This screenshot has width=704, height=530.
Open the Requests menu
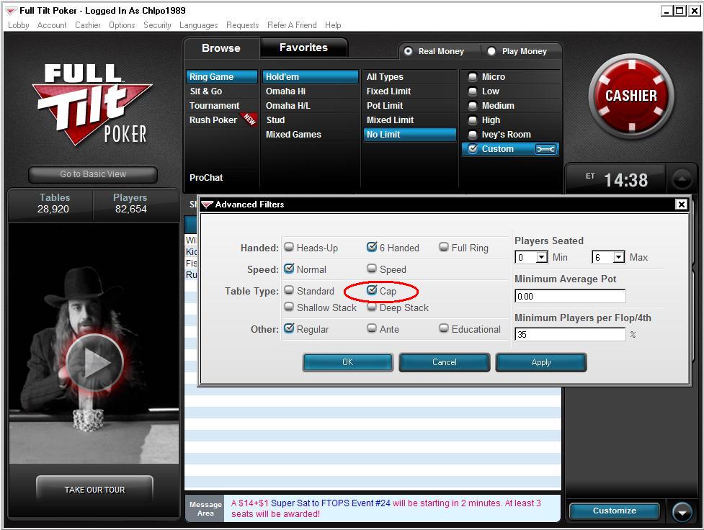(x=242, y=25)
